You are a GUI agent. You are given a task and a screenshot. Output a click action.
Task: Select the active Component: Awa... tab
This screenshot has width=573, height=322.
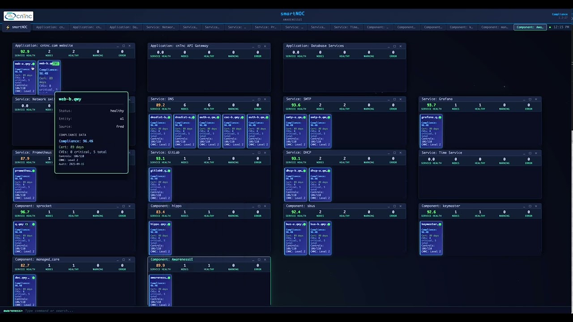pos(530,27)
